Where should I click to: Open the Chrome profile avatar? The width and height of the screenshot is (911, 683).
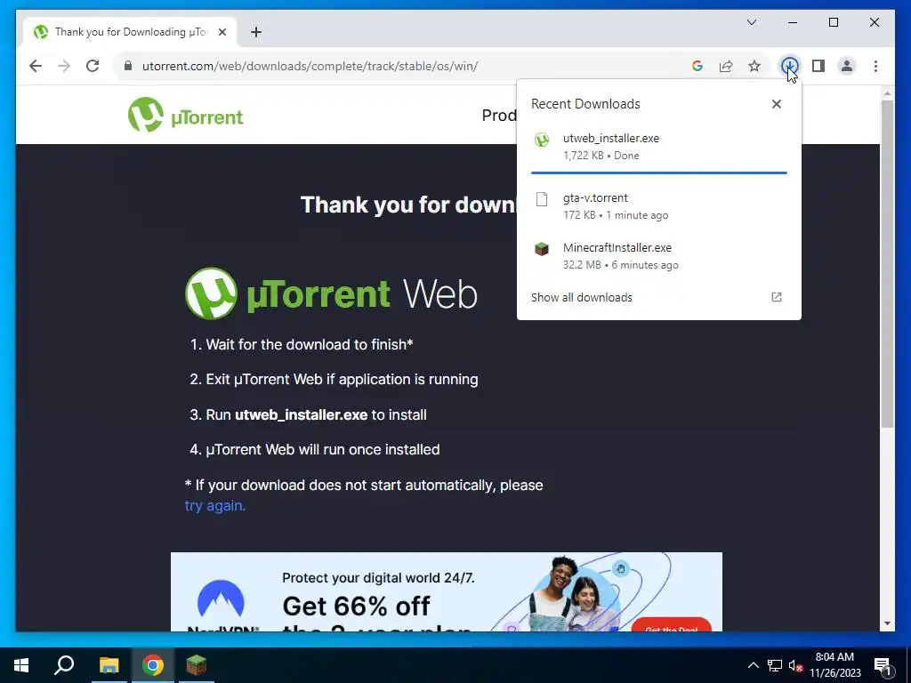[x=847, y=66]
